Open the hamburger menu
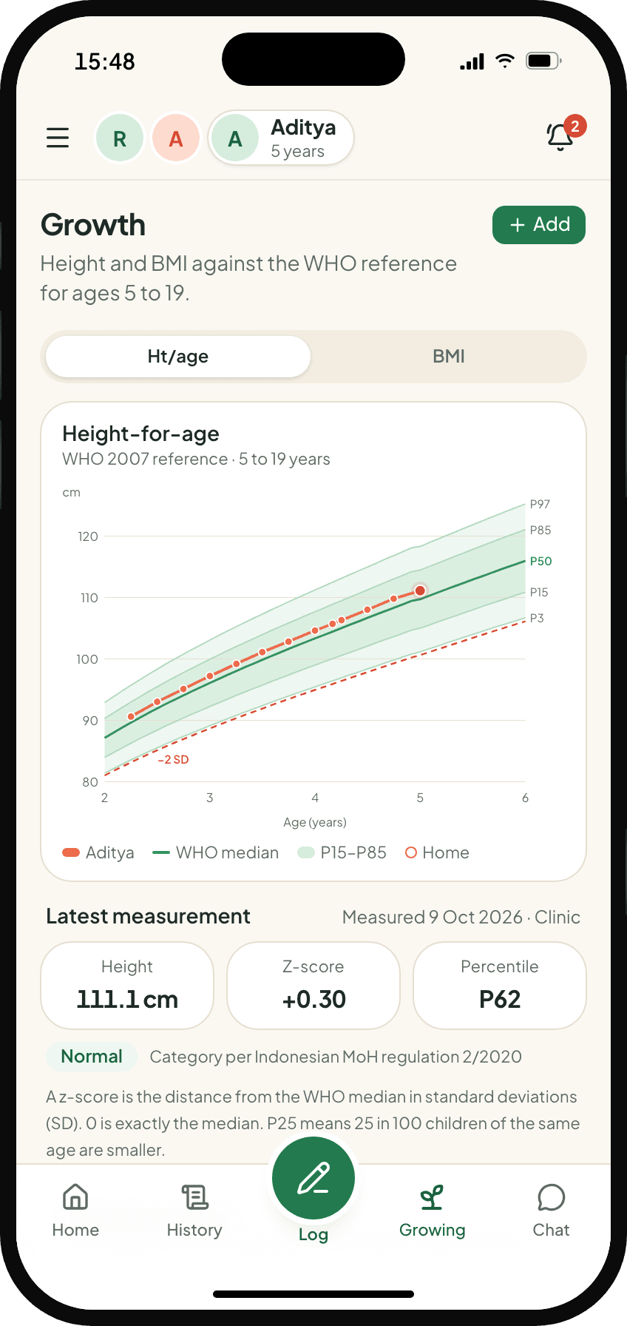 pos(58,138)
